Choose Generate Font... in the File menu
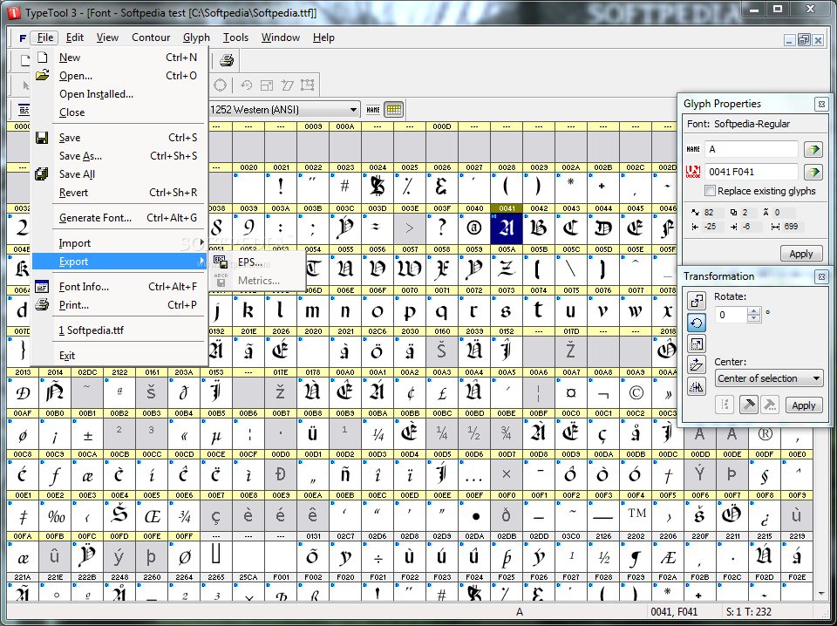This screenshot has width=837, height=626. click(x=119, y=218)
